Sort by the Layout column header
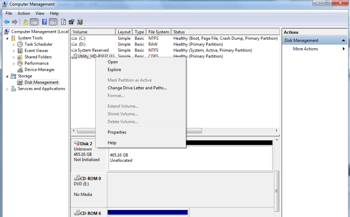Image resolution: width=350 pixels, height=217 pixels. click(124, 32)
